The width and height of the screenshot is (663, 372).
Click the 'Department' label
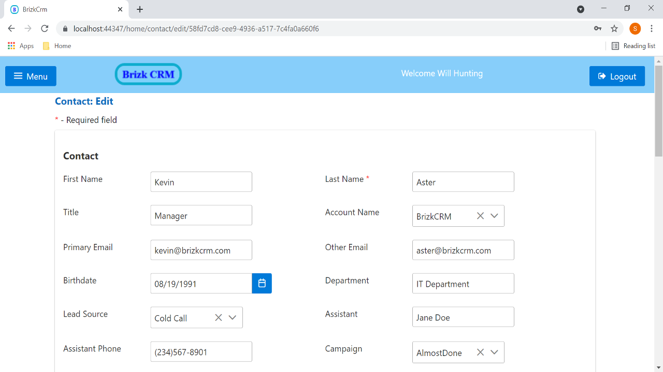coord(347,281)
